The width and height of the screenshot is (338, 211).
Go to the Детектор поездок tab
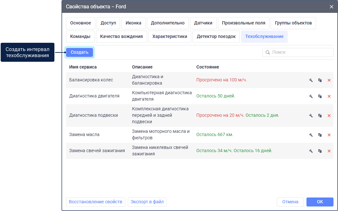[216, 37]
